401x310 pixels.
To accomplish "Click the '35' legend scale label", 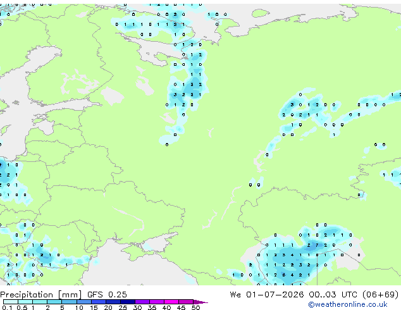I will [152, 307].
